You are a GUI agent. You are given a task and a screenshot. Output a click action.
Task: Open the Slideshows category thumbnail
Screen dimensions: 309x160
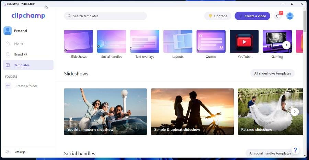coord(78,42)
